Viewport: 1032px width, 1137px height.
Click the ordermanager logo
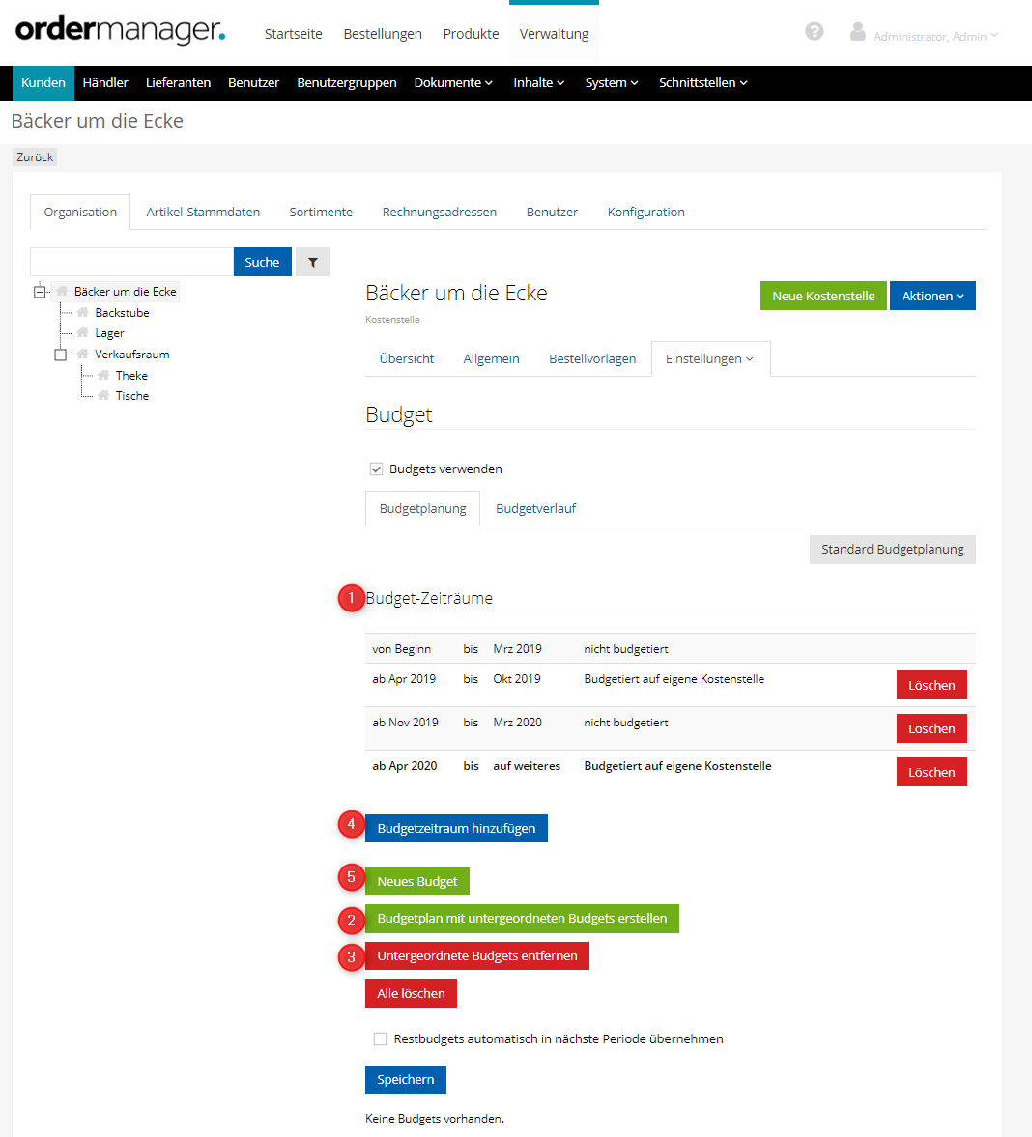pos(120,30)
